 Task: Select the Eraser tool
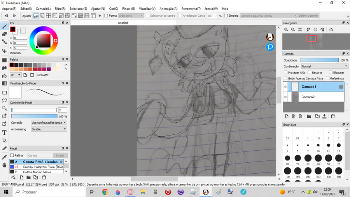click(x=4, y=34)
